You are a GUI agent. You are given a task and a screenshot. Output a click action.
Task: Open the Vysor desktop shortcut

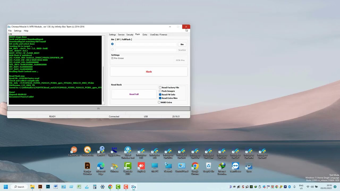pos(249,168)
